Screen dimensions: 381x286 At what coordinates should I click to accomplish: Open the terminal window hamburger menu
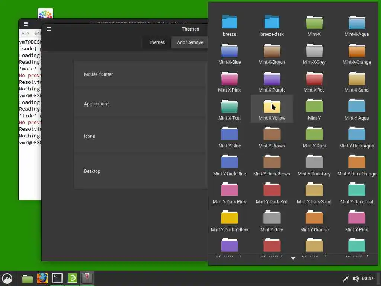click(x=26, y=24)
